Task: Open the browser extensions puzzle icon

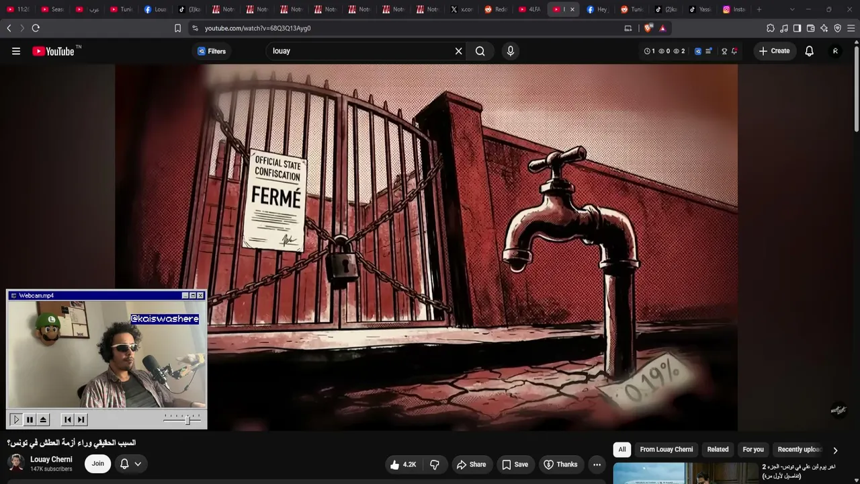Action: [x=771, y=28]
